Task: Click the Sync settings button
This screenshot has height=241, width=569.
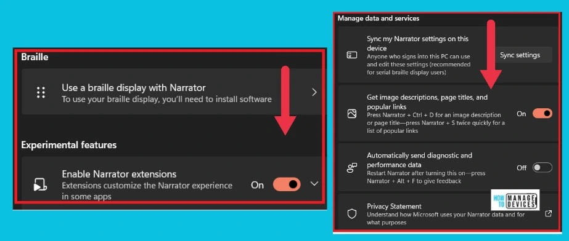Action: [520, 55]
